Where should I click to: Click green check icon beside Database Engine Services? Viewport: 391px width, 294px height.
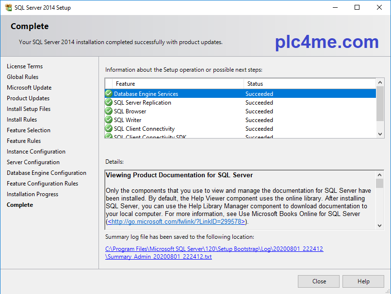pos(109,94)
